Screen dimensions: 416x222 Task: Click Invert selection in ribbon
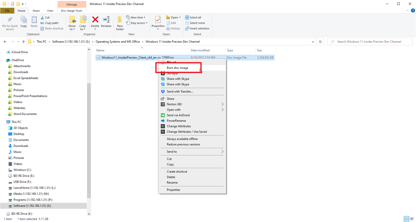197,28
